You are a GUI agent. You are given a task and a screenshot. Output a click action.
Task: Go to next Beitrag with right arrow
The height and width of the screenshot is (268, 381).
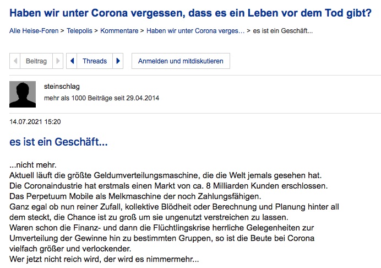(59, 61)
